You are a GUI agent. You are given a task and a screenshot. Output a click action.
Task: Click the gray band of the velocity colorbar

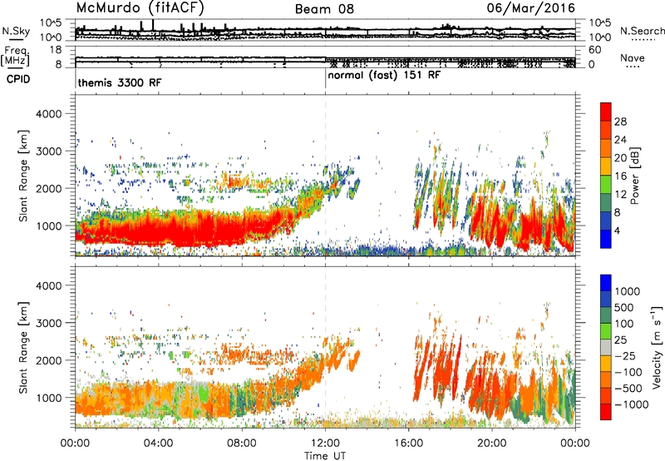606,348
